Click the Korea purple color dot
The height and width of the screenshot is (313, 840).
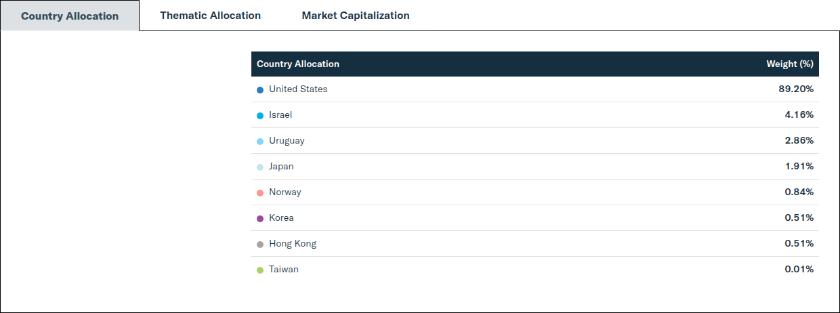260,218
